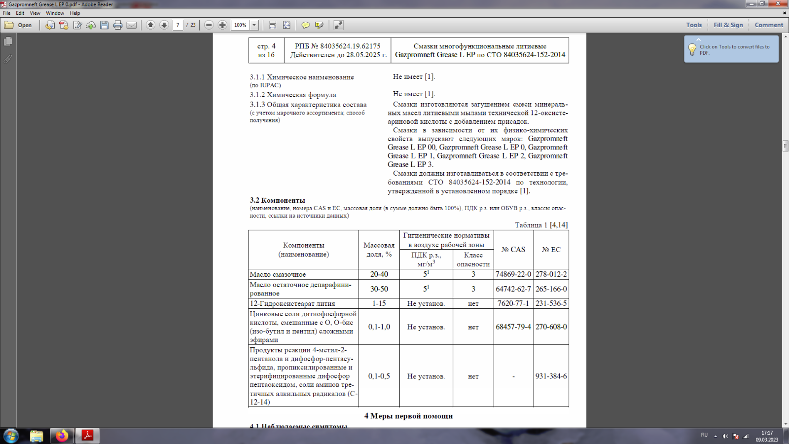789x444 pixels.
Task: Open Windows Explorer from taskbar
Action: pyautogui.click(x=36, y=436)
